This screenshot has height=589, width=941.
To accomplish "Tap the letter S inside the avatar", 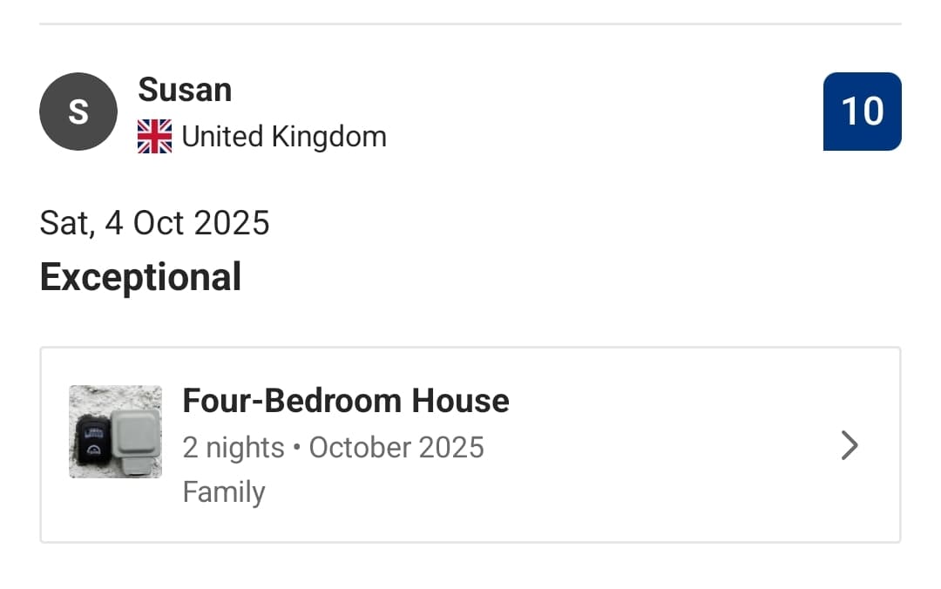I will point(78,112).
